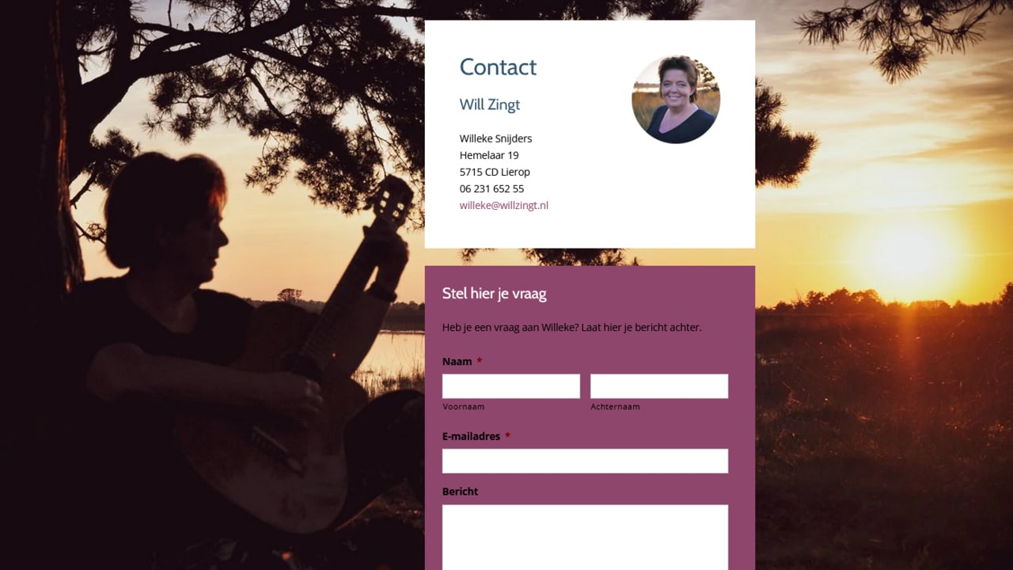
Task: Click the Achternaam sublabel under the name field
Action: point(615,407)
